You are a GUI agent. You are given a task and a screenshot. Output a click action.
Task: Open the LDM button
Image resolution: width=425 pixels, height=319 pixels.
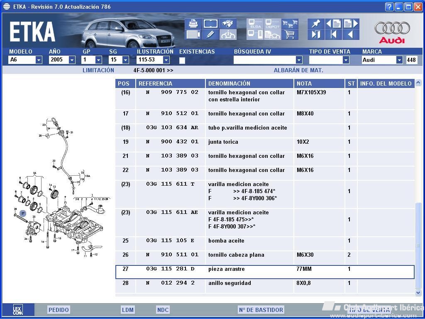[128, 310]
